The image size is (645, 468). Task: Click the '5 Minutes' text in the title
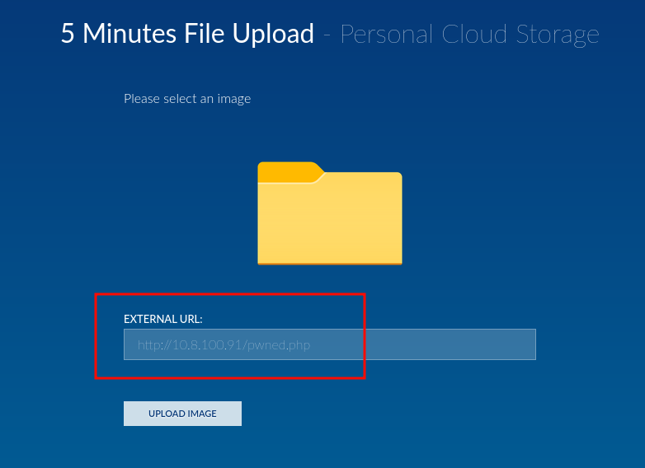pos(119,33)
